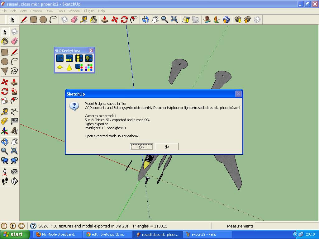Open the Tools menu

[x=61, y=11]
